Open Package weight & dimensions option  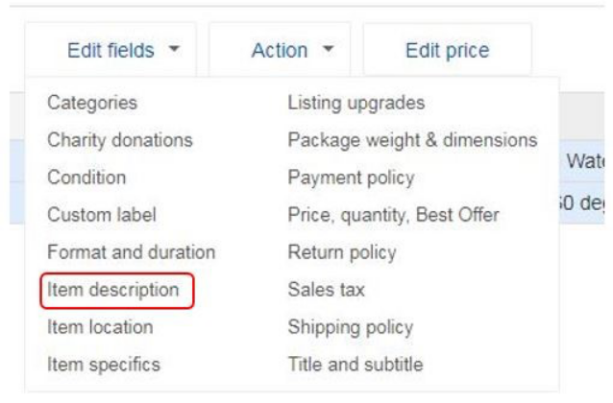coord(412,140)
